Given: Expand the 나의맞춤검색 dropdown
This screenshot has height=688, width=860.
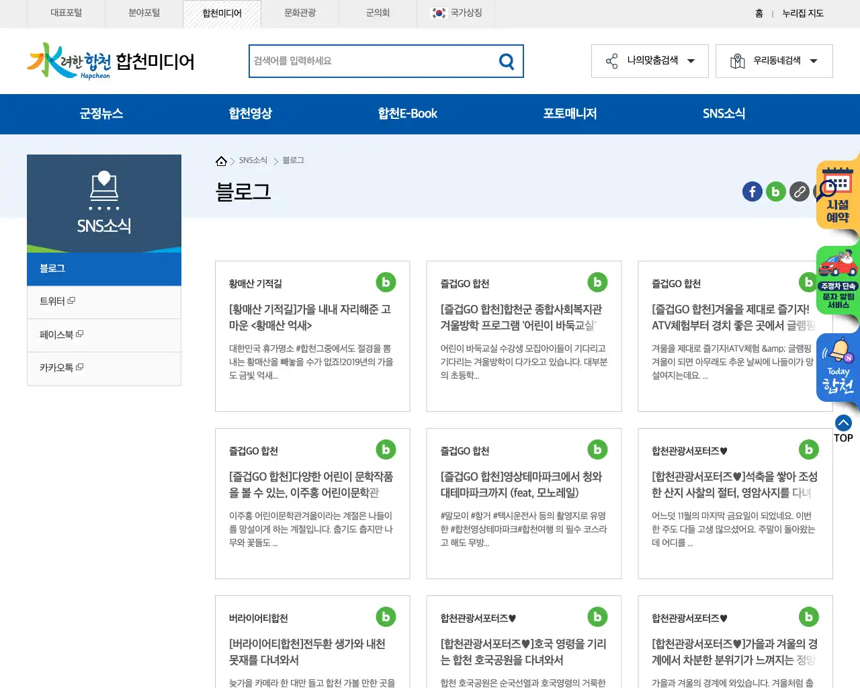Looking at the screenshot, I should click(x=649, y=60).
